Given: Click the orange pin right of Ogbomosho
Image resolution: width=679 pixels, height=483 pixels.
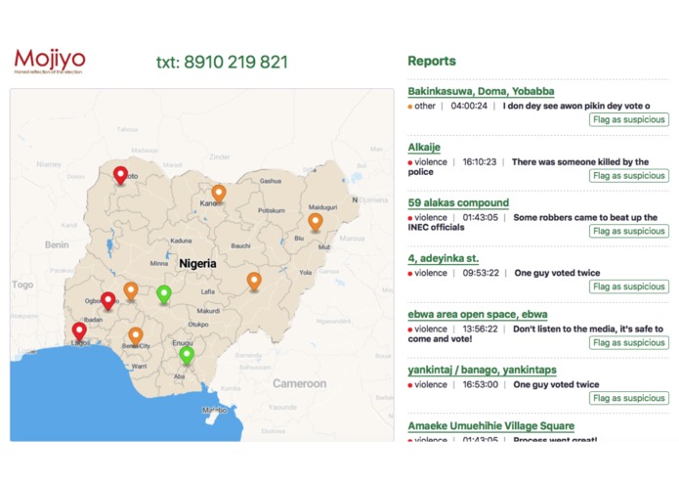Looking at the screenshot, I should 131,291.
